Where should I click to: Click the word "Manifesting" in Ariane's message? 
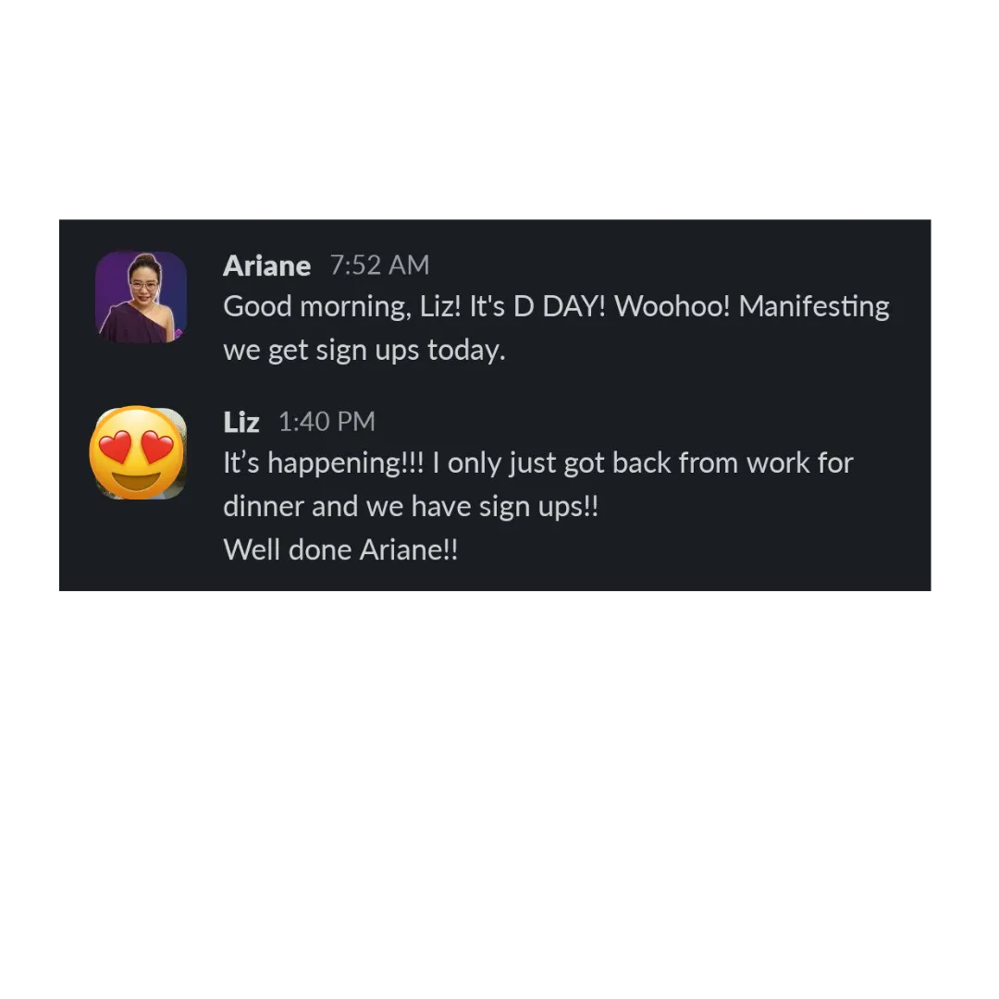[x=814, y=306]
